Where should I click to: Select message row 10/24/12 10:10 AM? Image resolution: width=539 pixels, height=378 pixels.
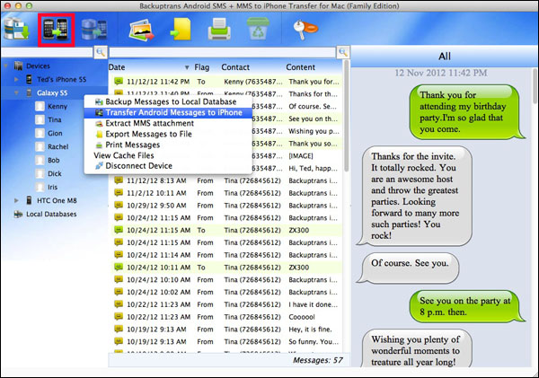coord(227,280)
